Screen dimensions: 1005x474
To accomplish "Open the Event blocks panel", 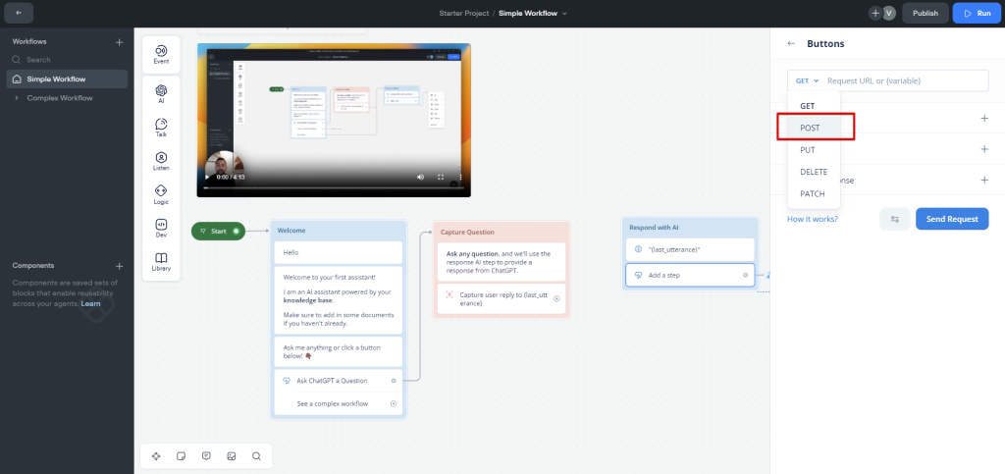I will [161, 55].
